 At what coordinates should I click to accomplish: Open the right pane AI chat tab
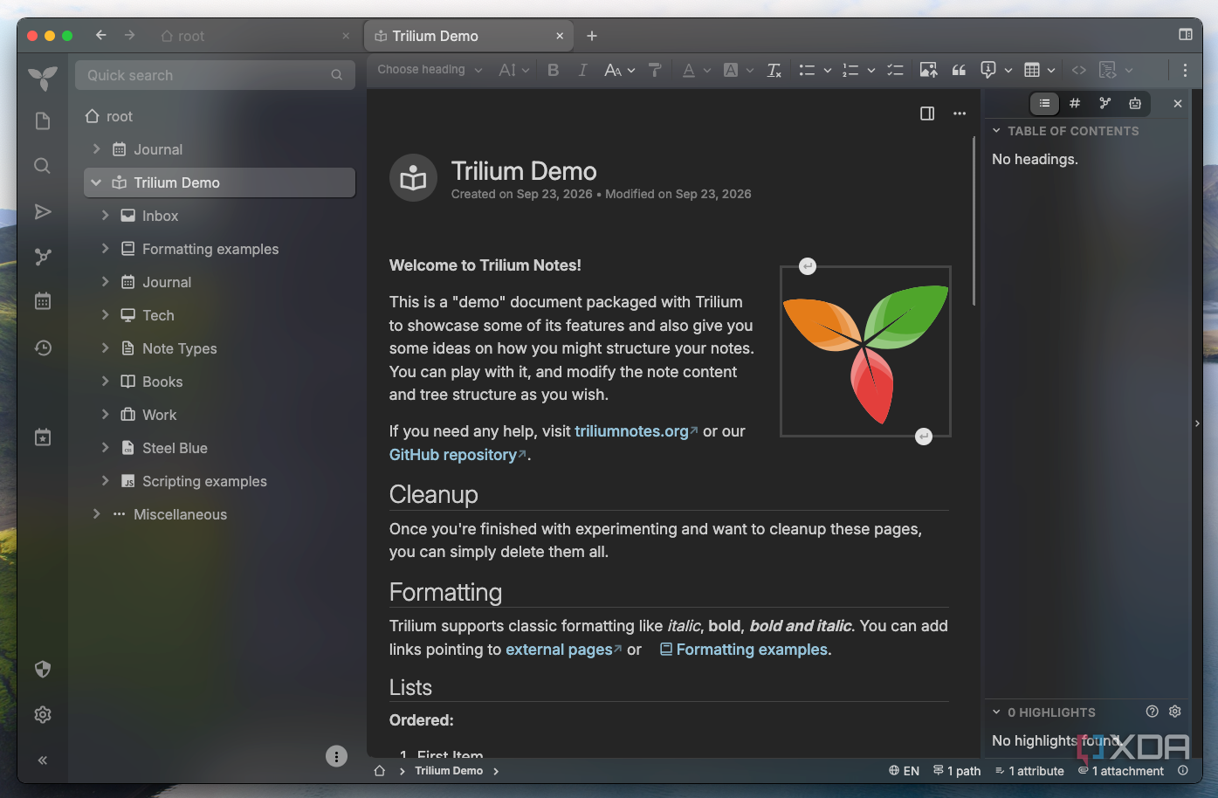1135,103
